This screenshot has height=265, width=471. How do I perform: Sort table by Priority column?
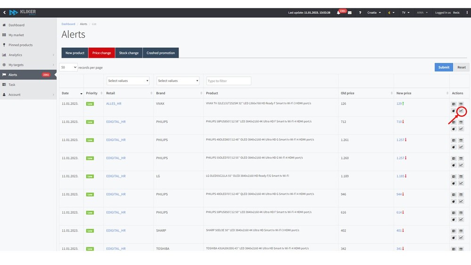(x=94, y=93)
